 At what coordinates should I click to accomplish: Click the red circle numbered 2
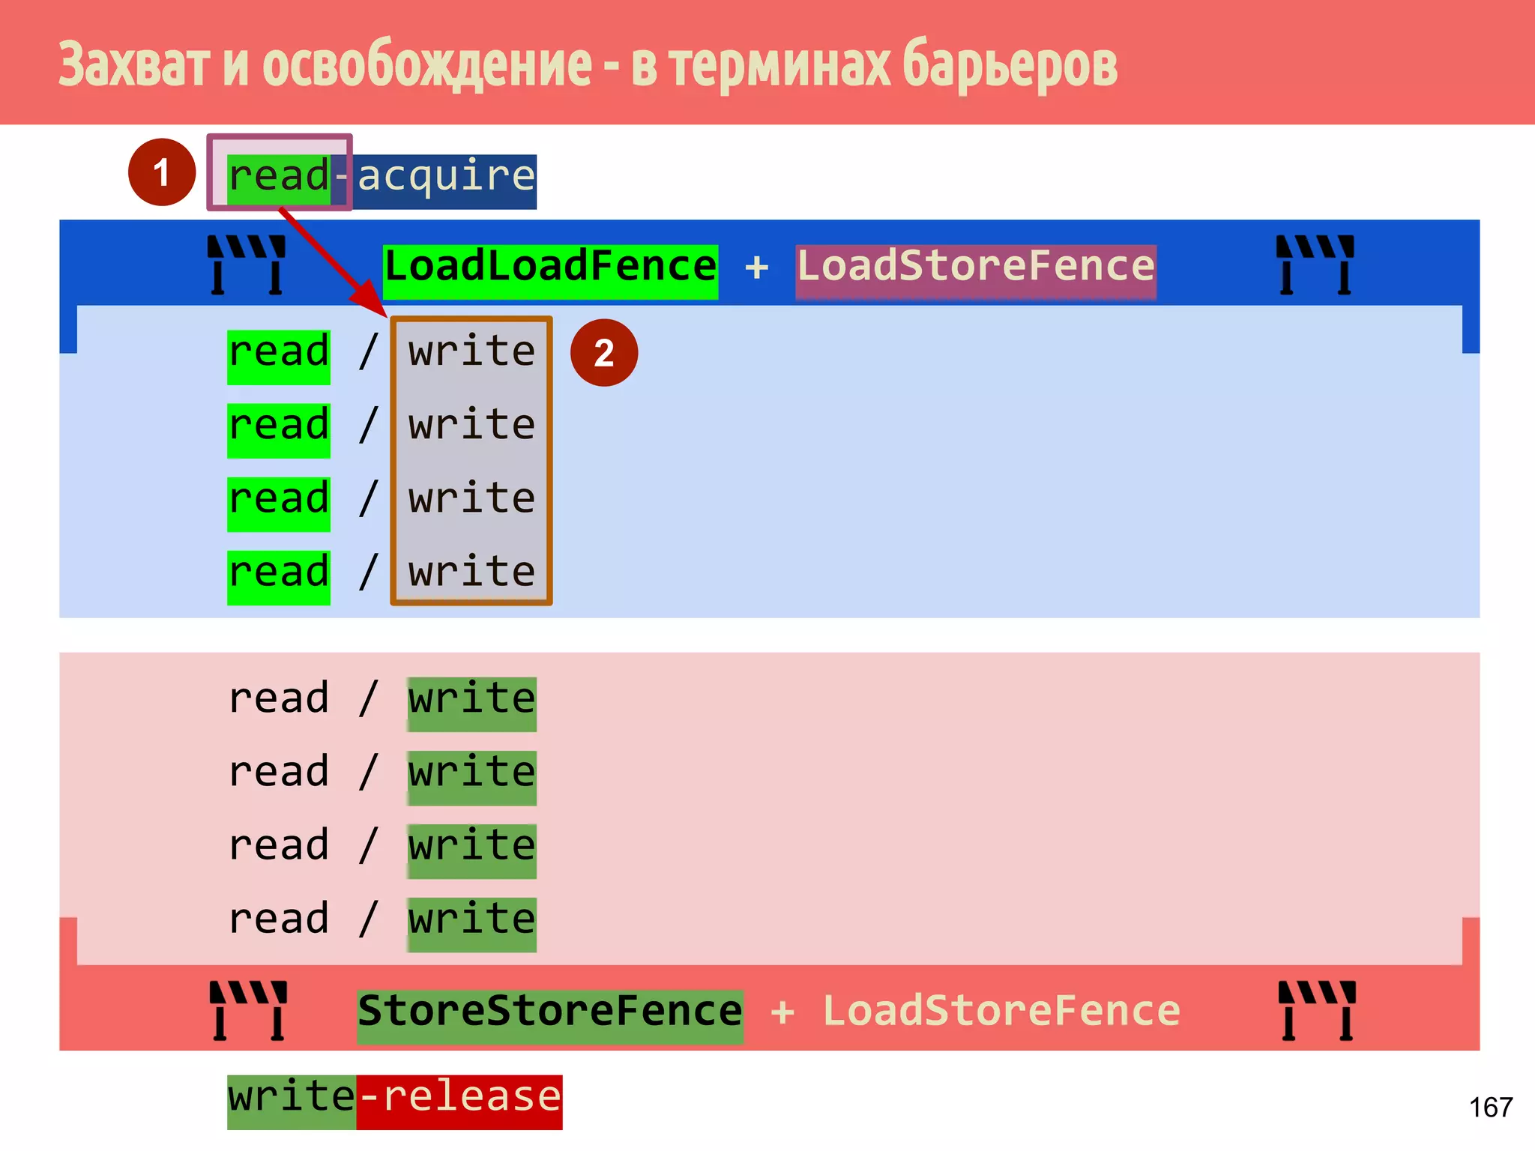(x=604, y=353)
